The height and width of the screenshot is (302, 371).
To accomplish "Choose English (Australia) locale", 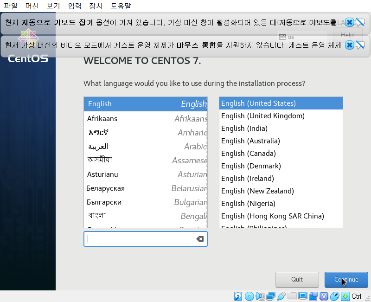I will click(x=281, y=141).
